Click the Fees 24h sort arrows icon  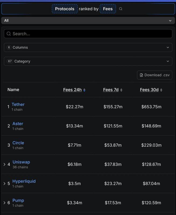pyautogui.click(x=84, y=90)
